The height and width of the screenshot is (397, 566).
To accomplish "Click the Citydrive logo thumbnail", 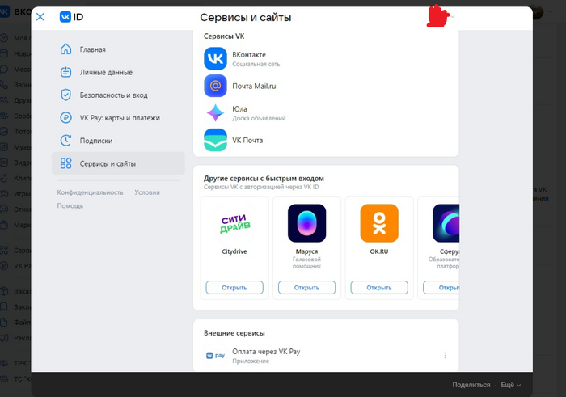I will point(234,223).
